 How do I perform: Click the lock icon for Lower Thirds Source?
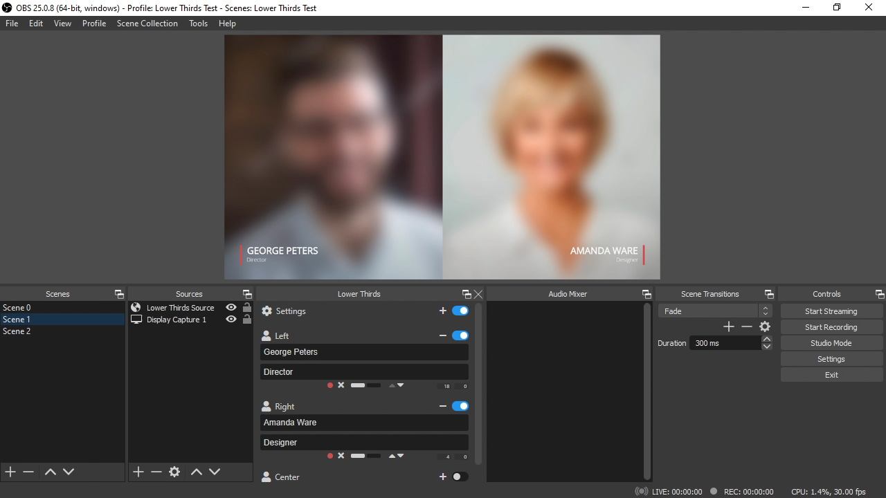pyautogui.click(x=246, y=308)
